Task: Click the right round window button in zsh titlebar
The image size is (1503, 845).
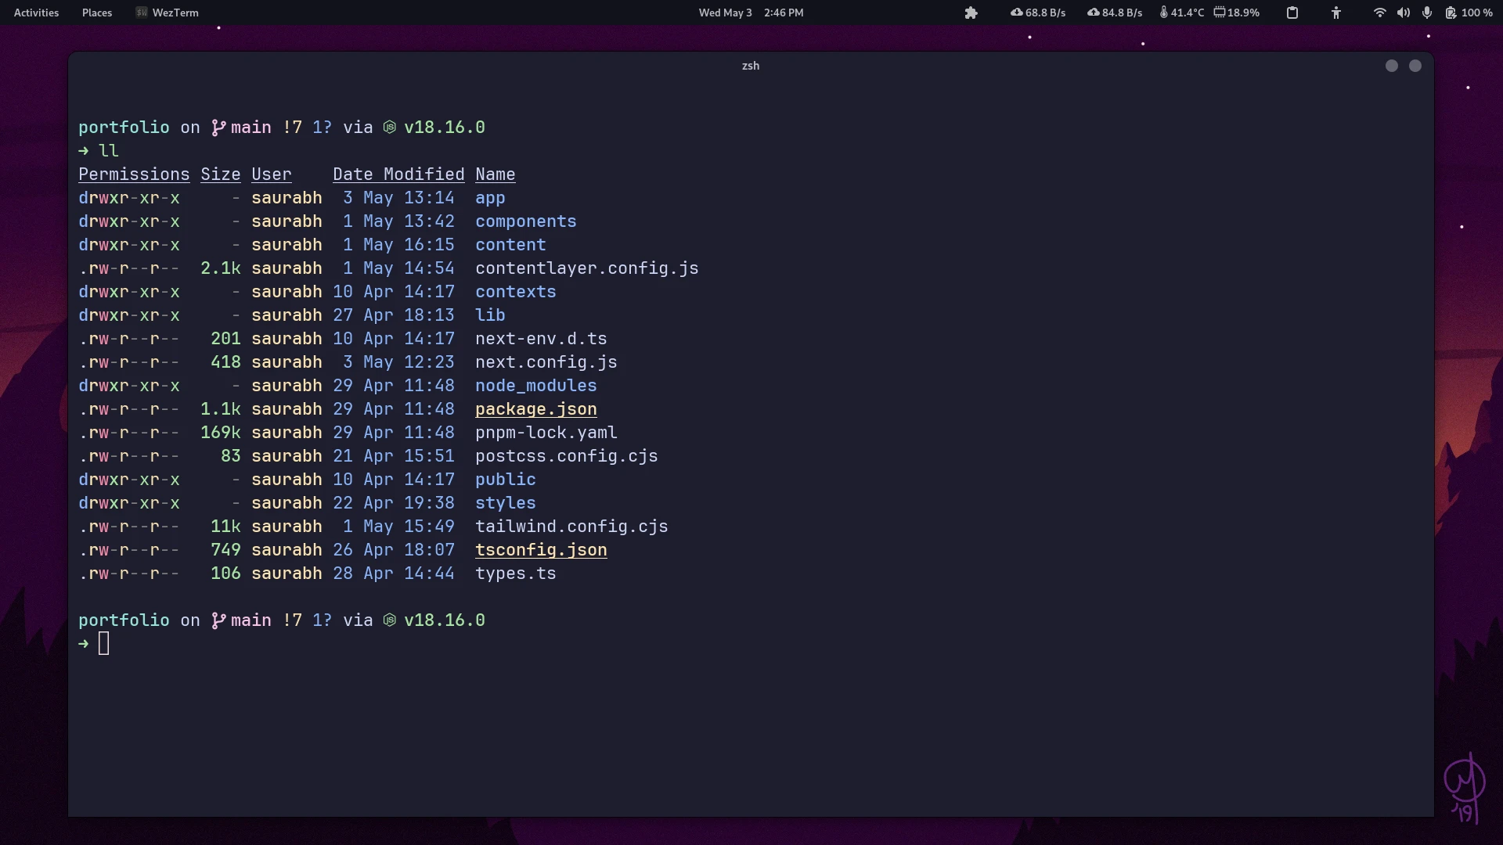Action: click(x=1415, y=66)
